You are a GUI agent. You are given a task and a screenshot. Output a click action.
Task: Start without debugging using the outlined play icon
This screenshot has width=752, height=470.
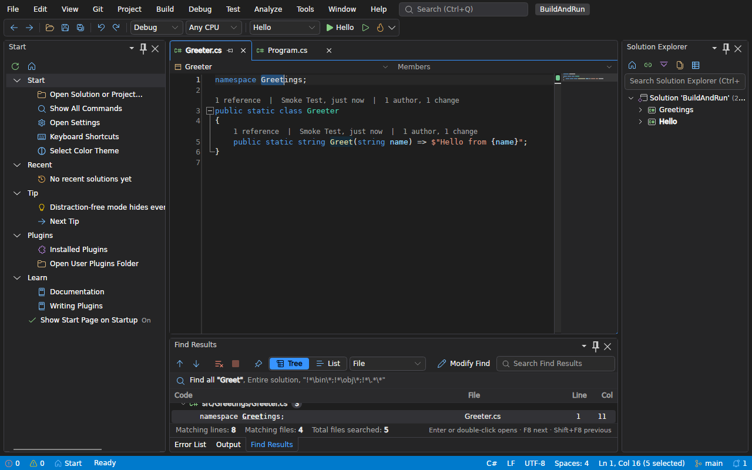(365, 28)
